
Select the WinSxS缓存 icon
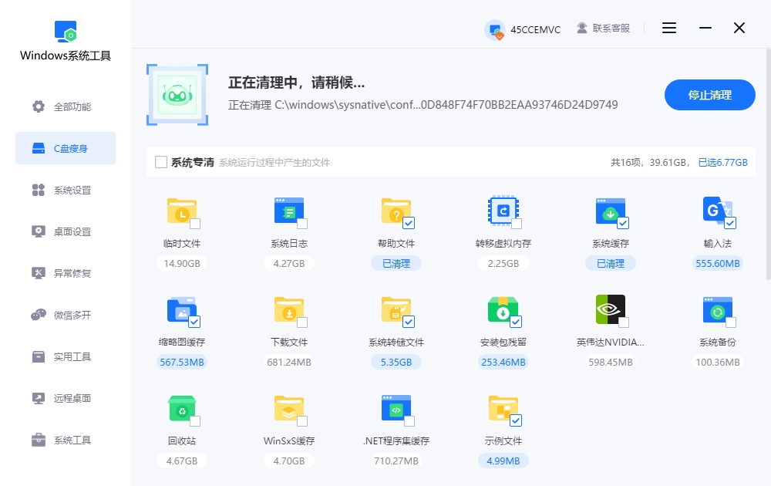289,409
